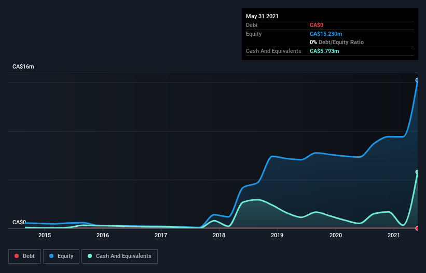Click the May 31 2021 tooltip date
The image size is (426, 273).
(x=262, y=16)
